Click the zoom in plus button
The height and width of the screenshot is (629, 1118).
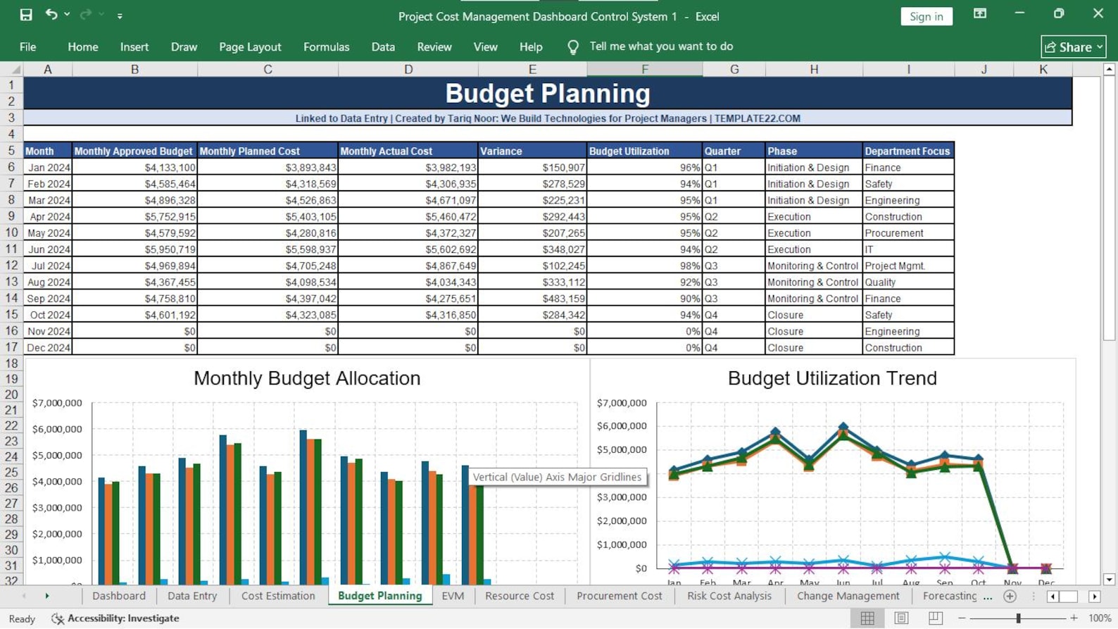click(1074, 618)
